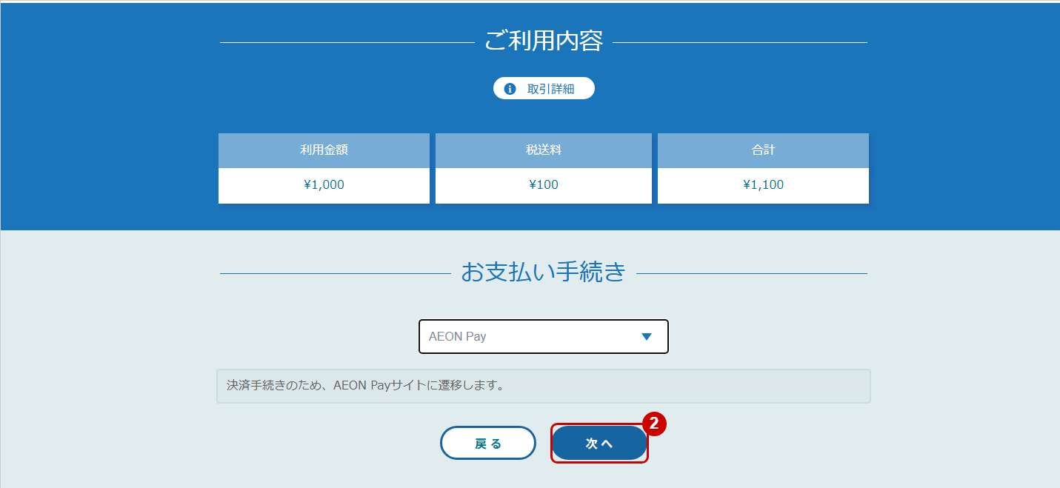Click 戻る to go back

point(488,442)
